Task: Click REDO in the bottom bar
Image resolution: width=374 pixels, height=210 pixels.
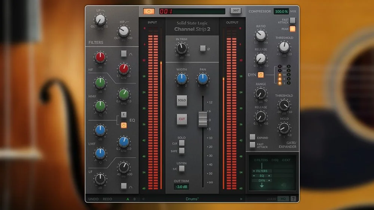Action: tap(107, 199)
